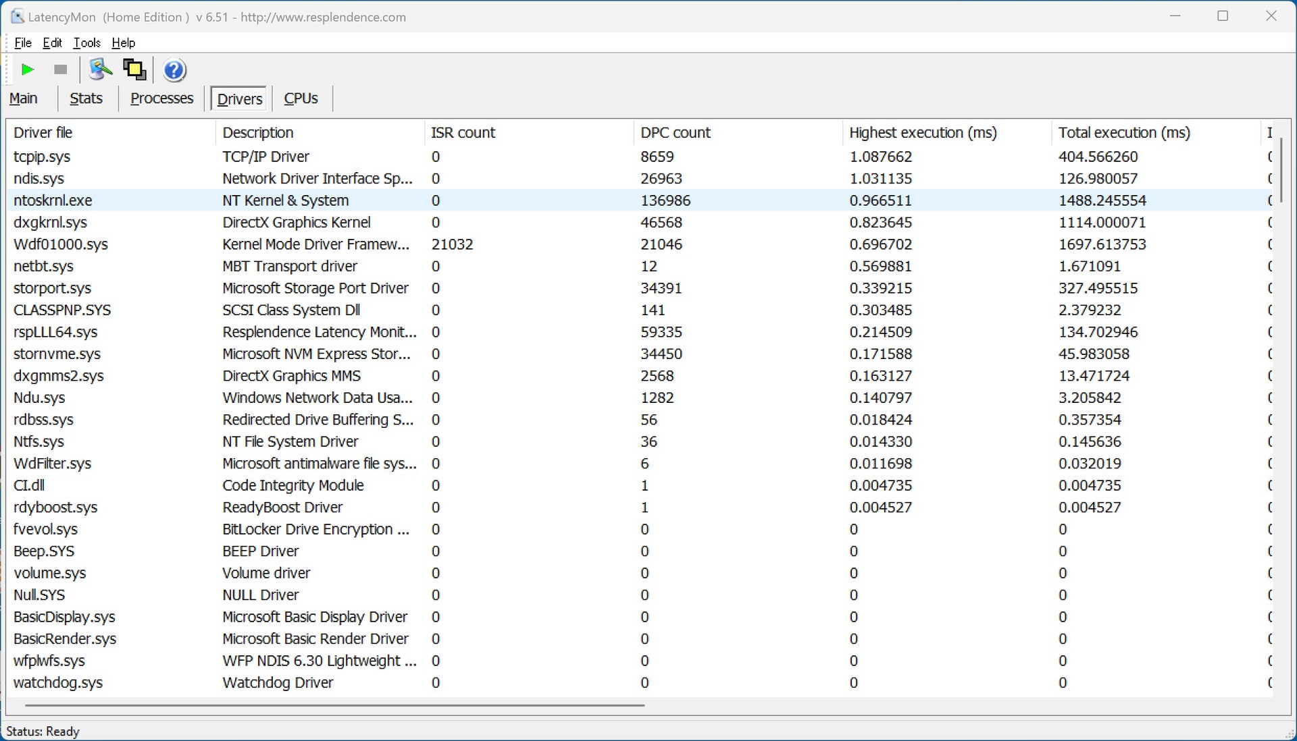Open the Tools menu
This screenshot has height=741, width=1297.
86,43
